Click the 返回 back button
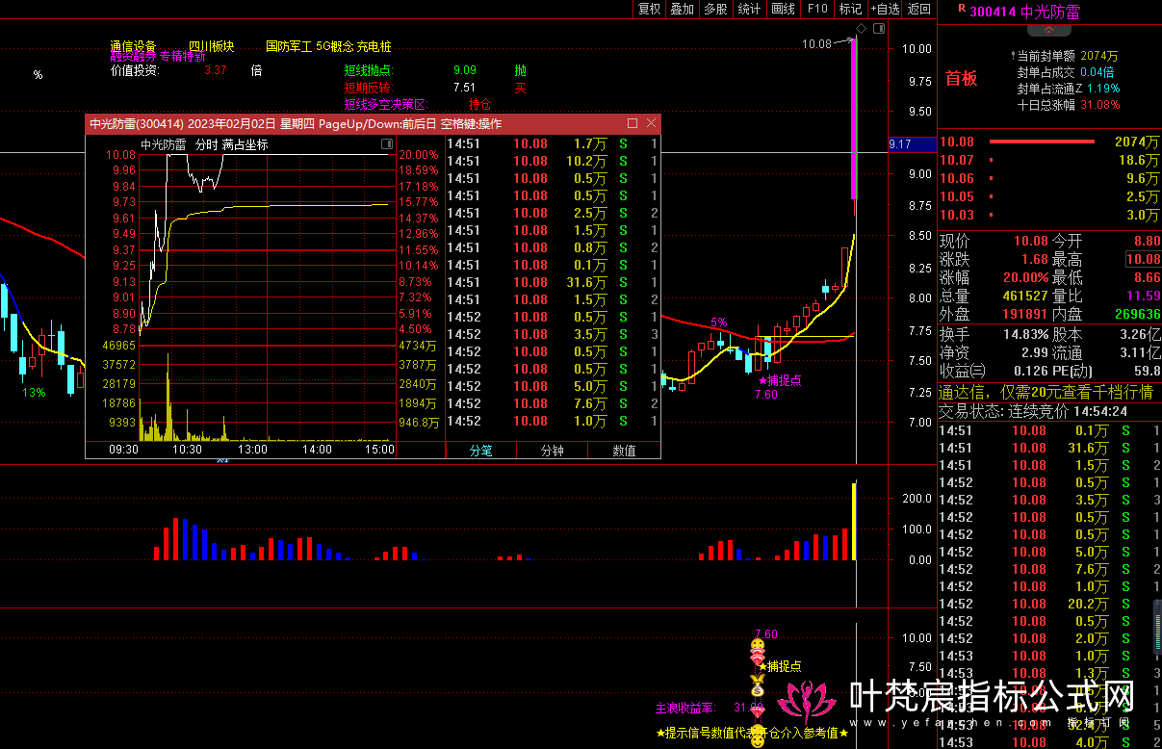1162x749 pixels. [x=919, y=9]
